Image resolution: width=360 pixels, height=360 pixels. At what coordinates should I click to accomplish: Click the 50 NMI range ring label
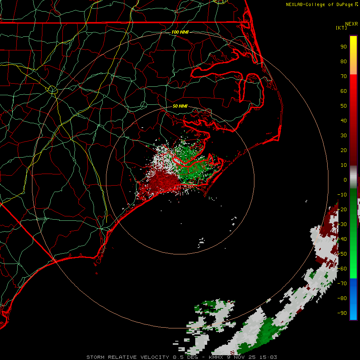coord(180,106)
